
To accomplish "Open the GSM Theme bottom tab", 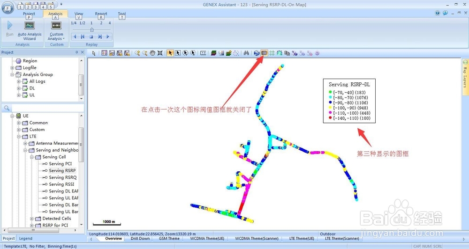I will pos(169,239).
